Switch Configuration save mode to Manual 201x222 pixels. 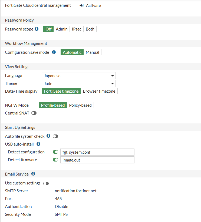[x=93, y=52]
